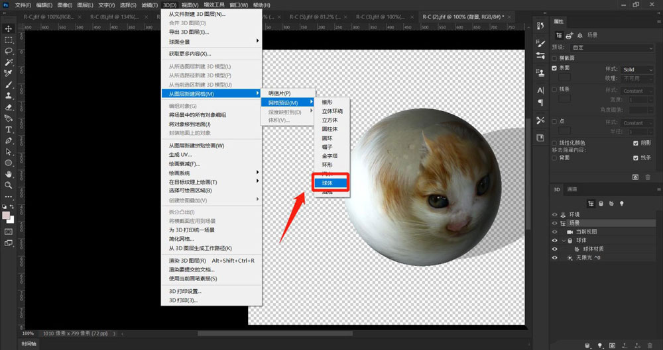Click the background white color swatch

[x=12, y=220]
